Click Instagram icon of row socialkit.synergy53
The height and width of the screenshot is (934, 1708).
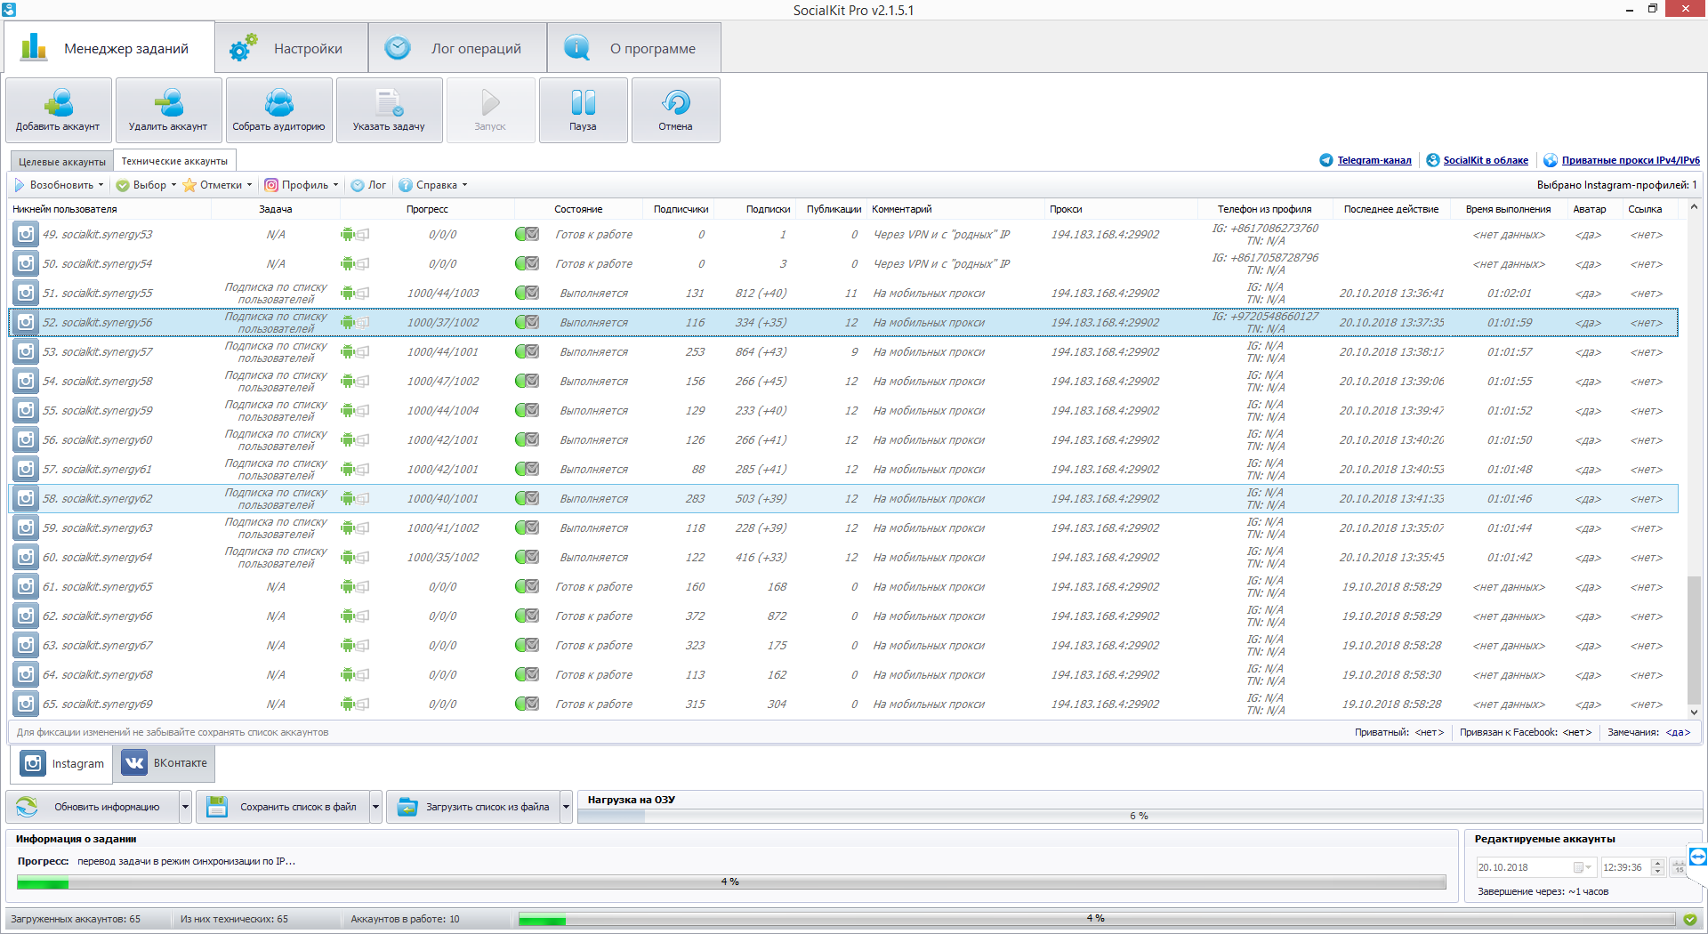coord(26,235)
